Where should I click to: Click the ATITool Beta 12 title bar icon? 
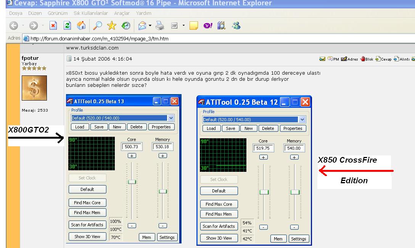pos(201,102)
